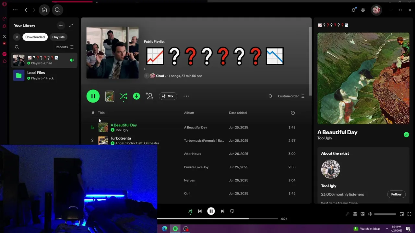Viewport: 415px width, 233px height.
Task: Open the After Hours album link
Action: pyautogui.click(x=193, y=154)
